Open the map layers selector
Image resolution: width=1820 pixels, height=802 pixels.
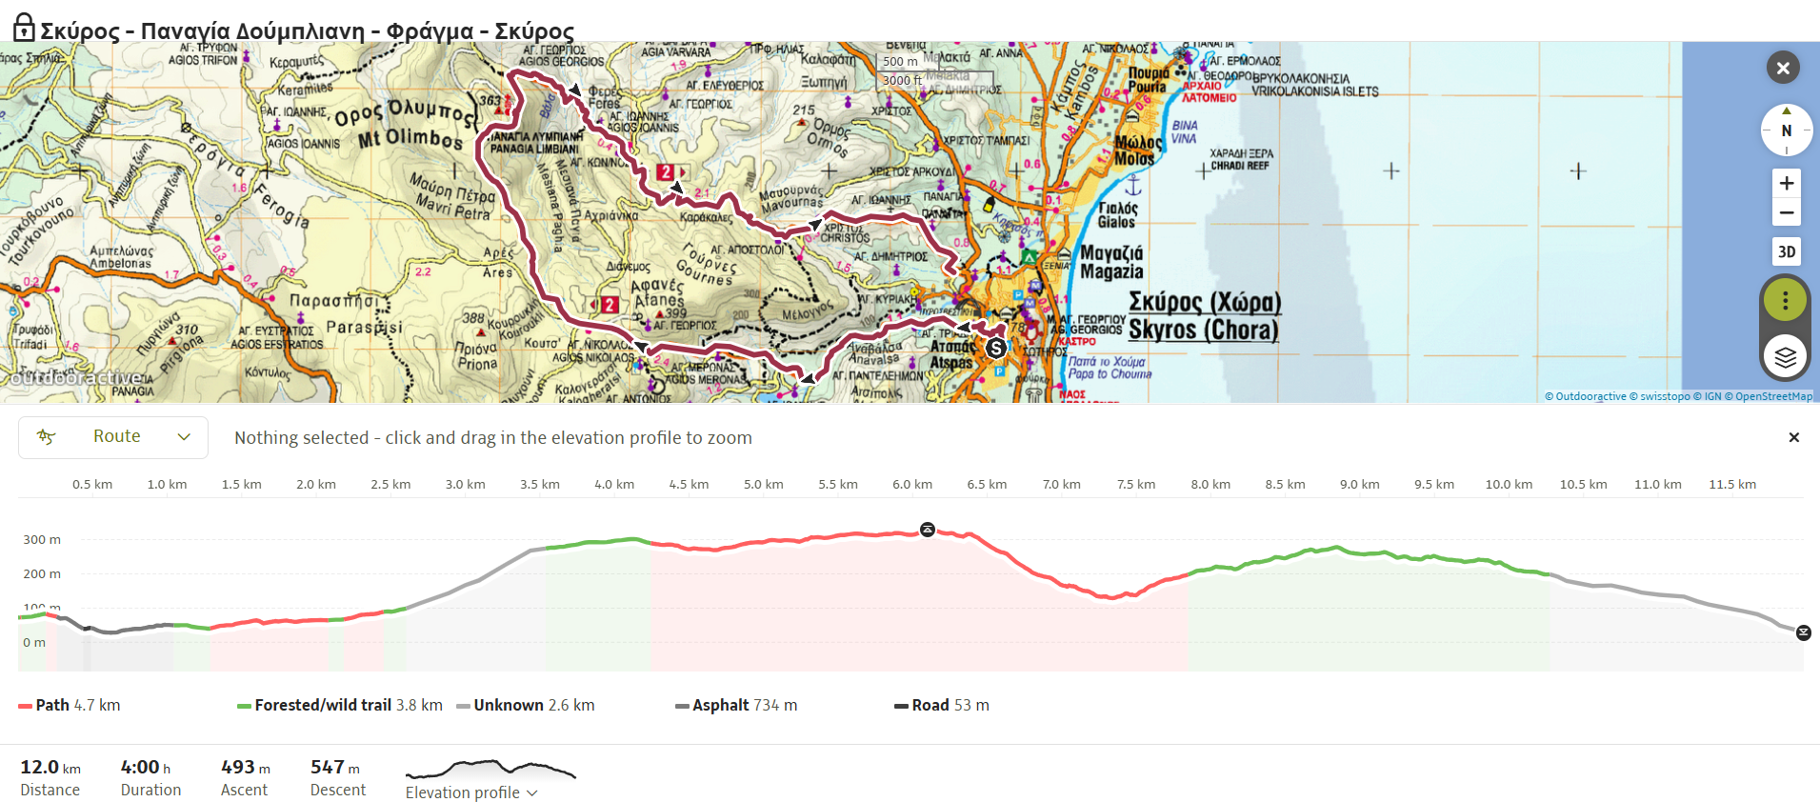1785,357
